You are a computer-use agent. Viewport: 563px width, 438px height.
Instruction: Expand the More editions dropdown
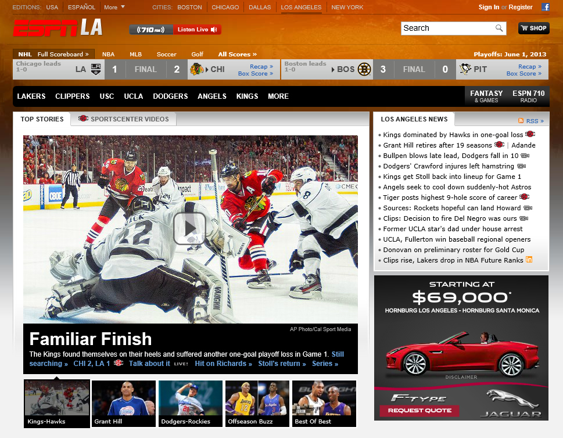(114, 7)
